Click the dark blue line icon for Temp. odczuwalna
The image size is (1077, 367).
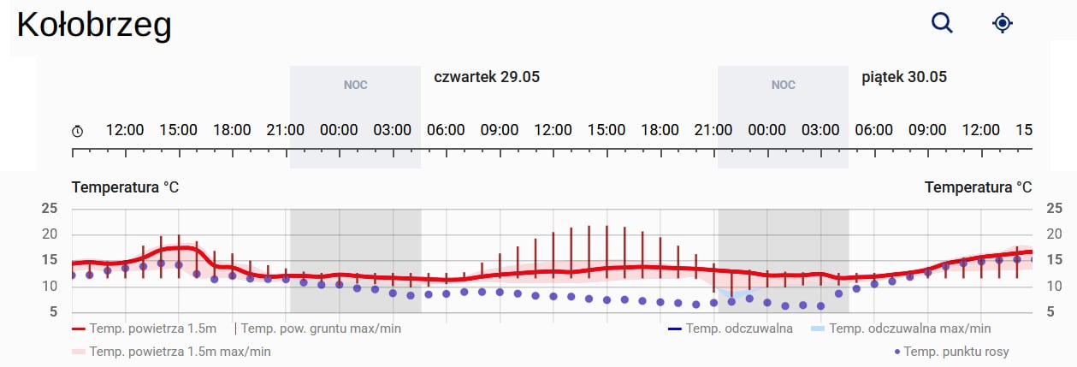673,329
